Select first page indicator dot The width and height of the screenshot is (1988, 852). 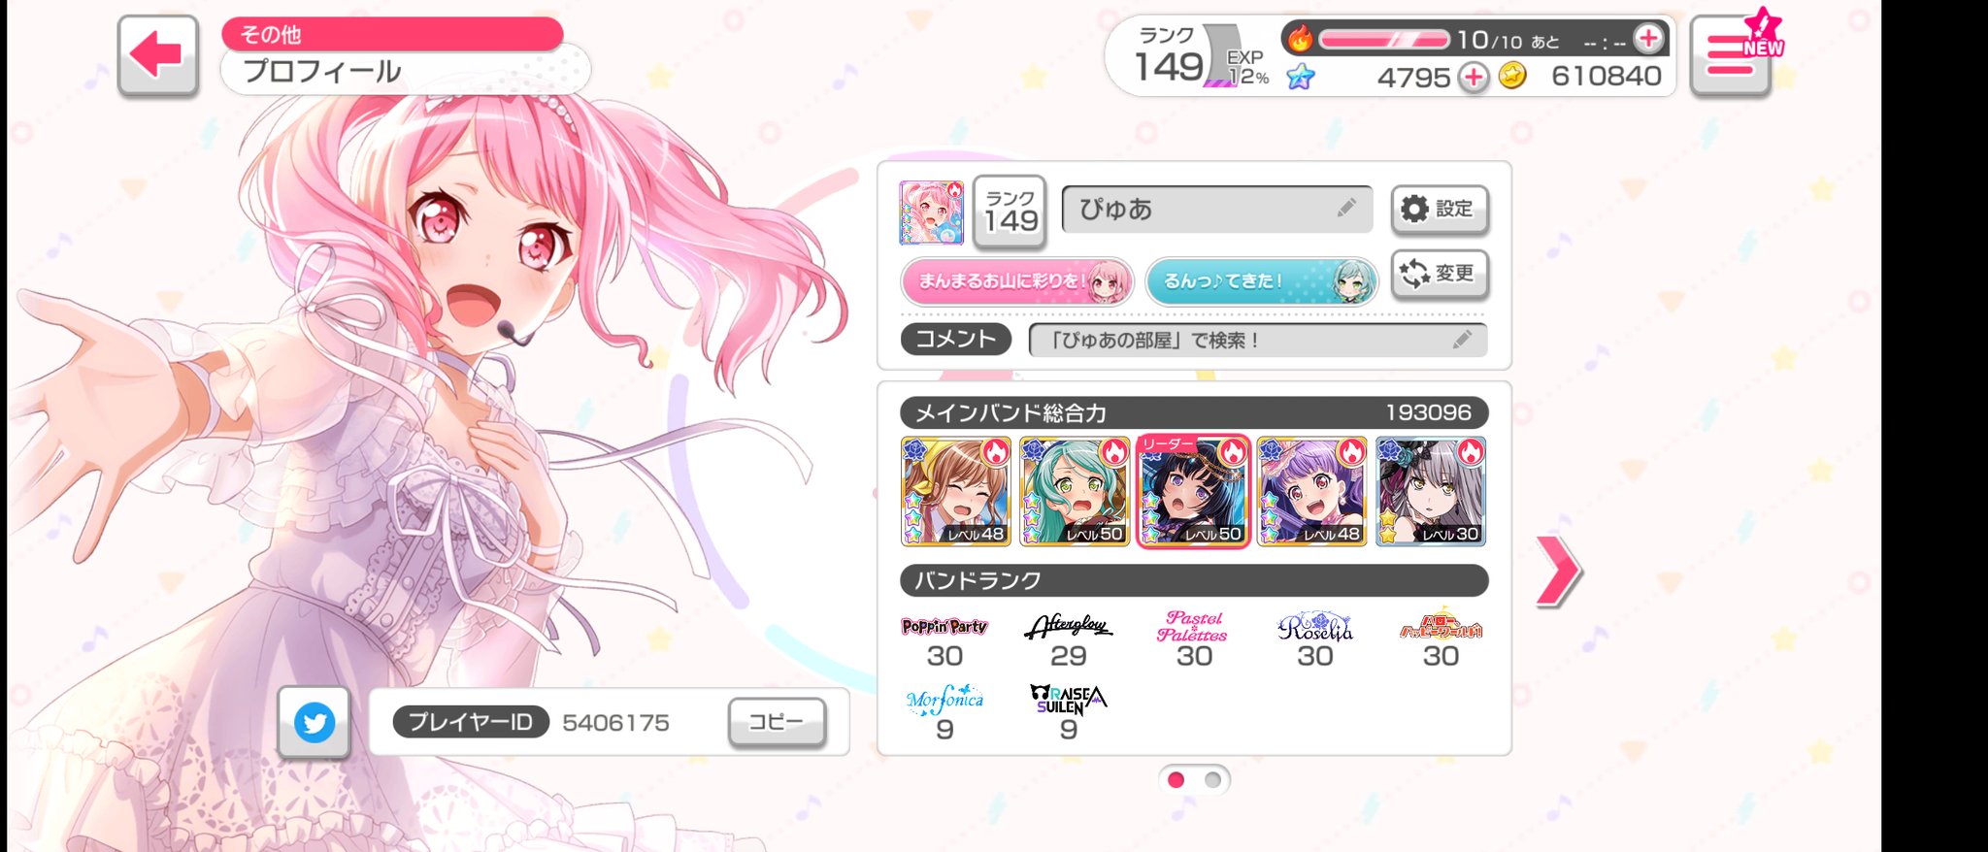[1176, 779]
